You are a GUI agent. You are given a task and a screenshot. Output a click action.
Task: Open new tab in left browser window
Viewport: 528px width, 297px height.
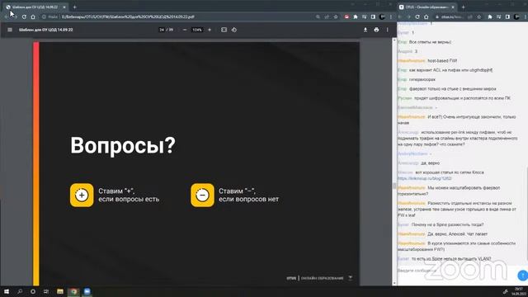coord(75,7)
